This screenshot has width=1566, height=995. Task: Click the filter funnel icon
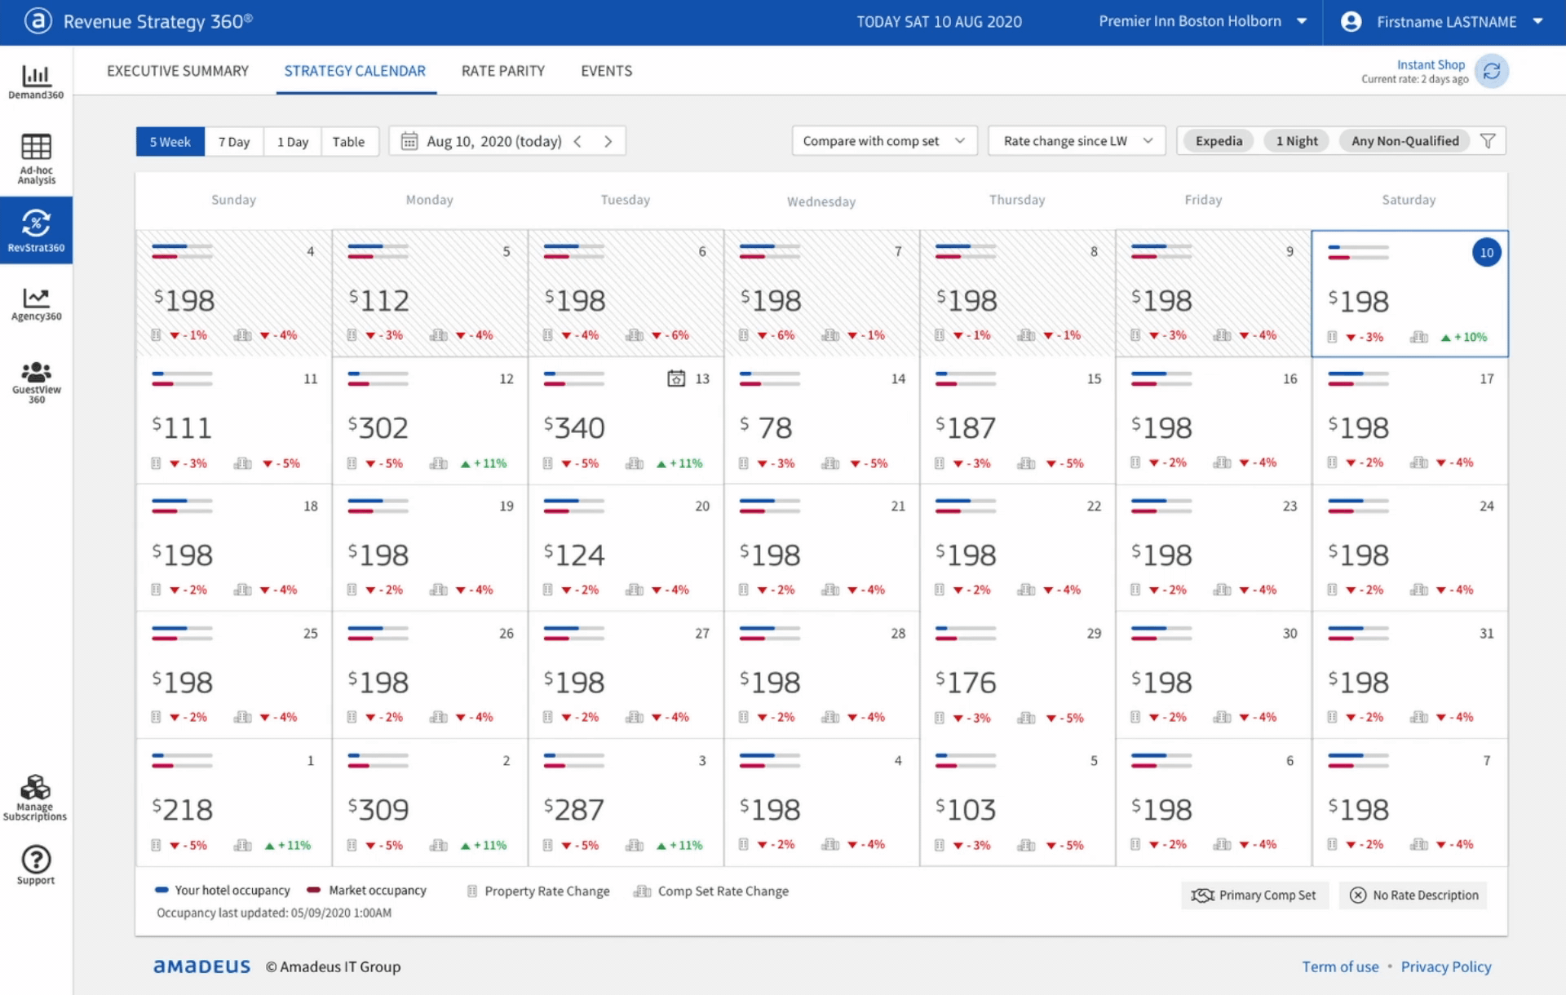[1488, 141]
